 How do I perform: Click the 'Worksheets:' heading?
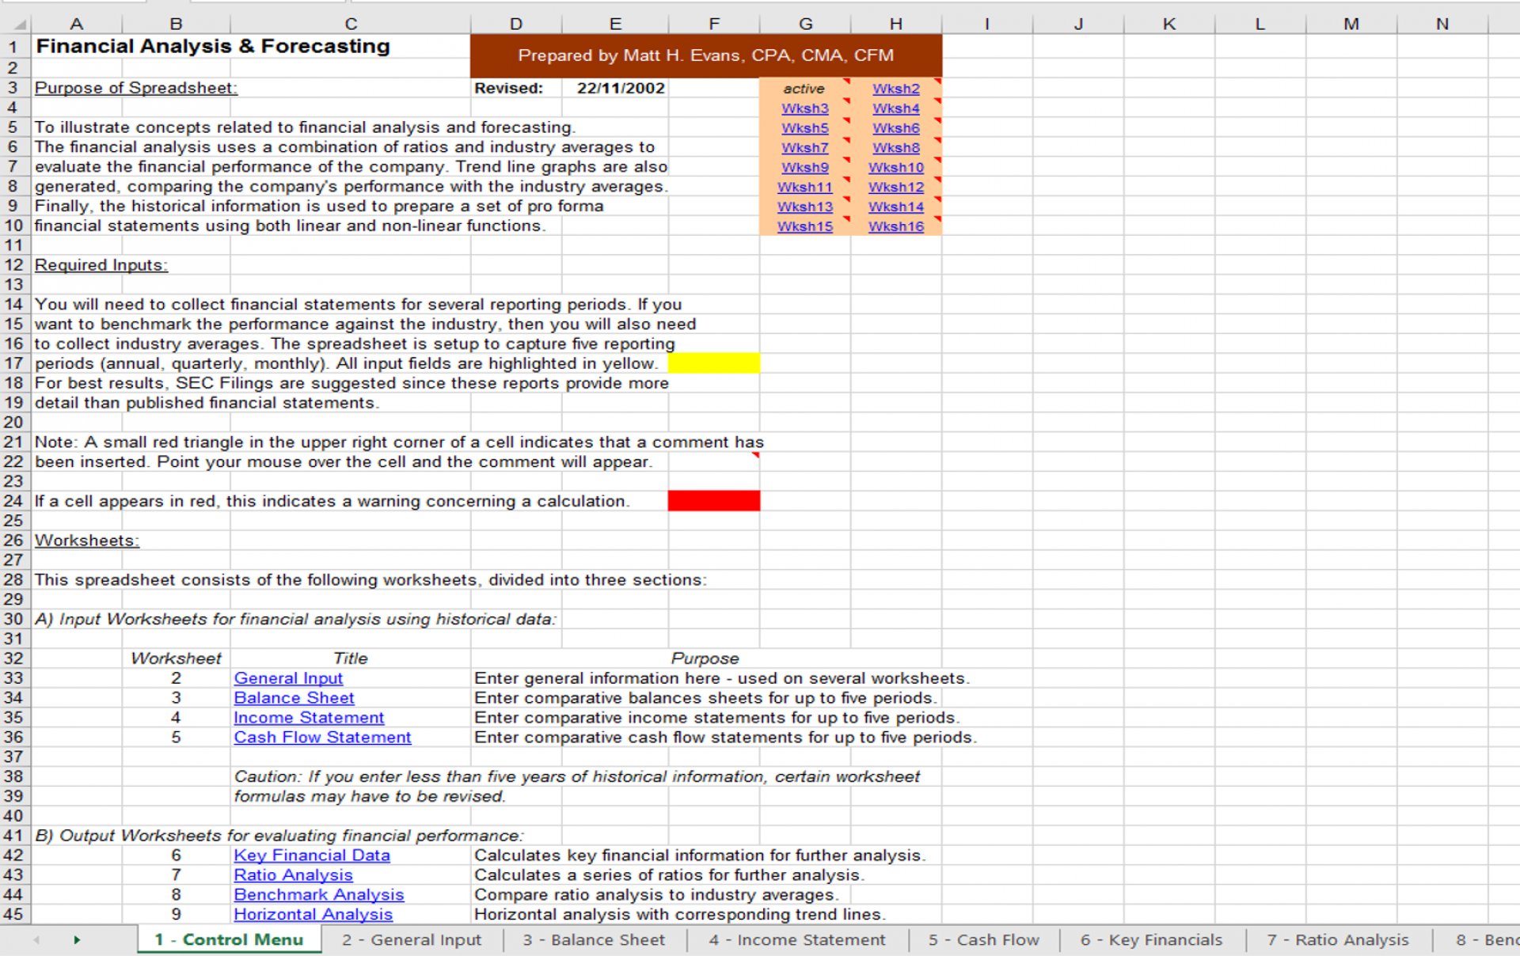(x=86, y=541)
